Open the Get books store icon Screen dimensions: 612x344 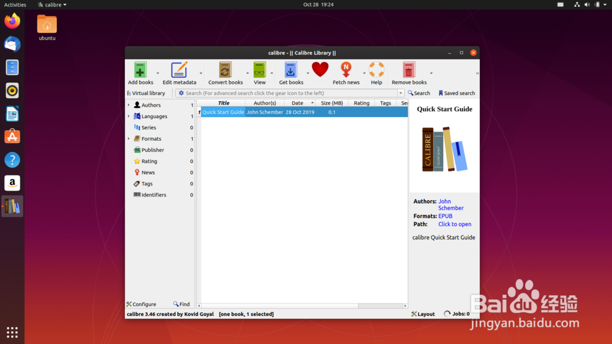coord(290,70)
